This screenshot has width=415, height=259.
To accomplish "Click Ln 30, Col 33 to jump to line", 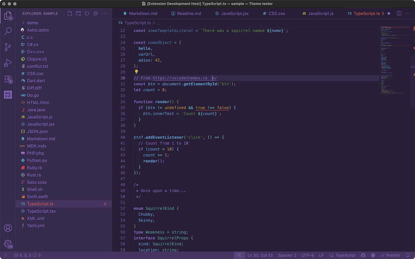I will 260,255.
